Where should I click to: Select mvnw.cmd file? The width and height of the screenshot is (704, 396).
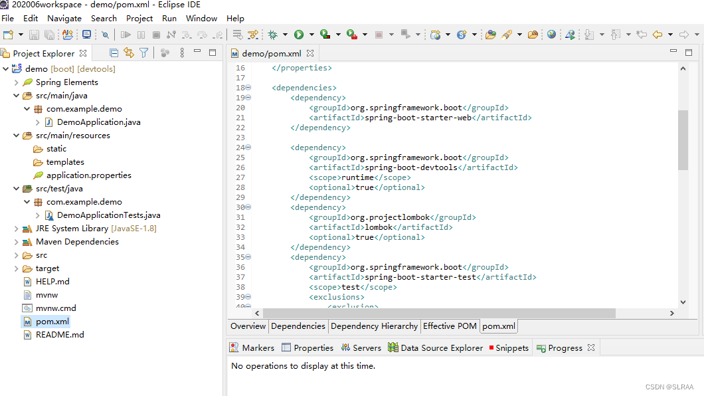point(56,308)
